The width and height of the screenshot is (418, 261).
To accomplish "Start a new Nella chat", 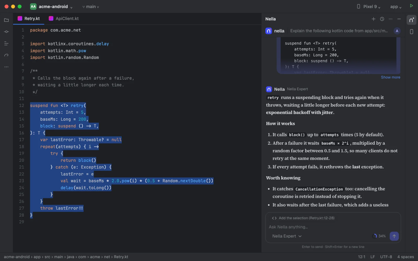I will point(373,19).
